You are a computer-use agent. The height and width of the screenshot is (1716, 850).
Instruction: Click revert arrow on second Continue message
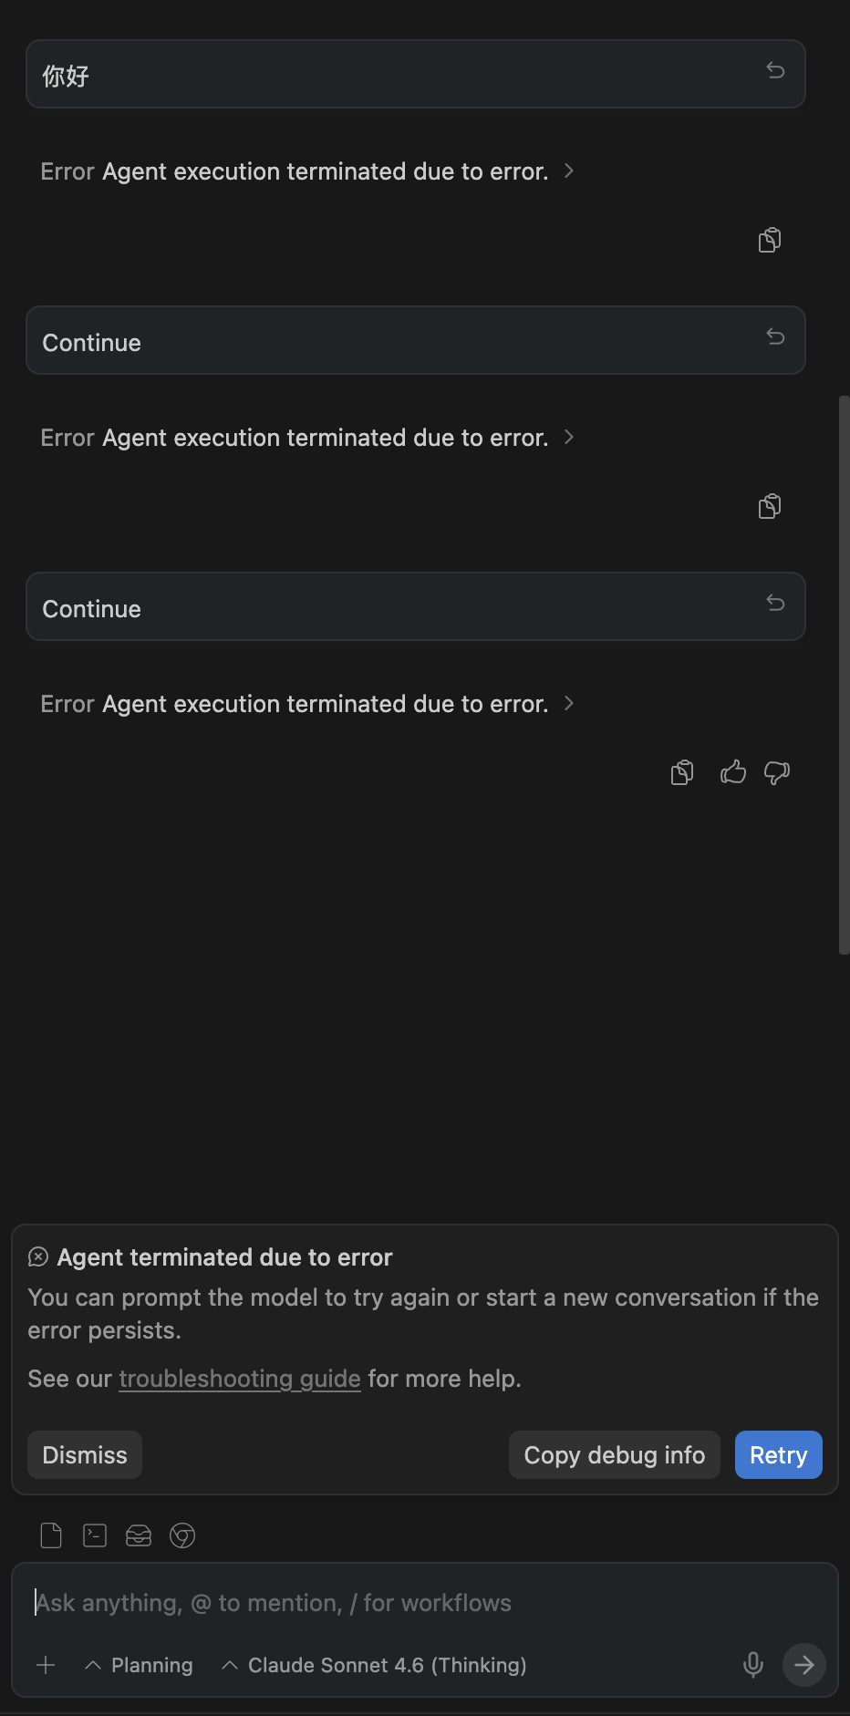(x=775, y=604)
